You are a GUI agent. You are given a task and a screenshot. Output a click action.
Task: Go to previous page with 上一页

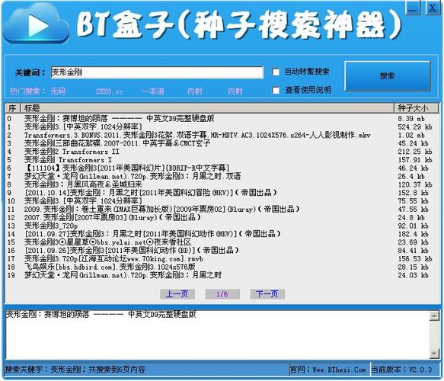[177, 294]
